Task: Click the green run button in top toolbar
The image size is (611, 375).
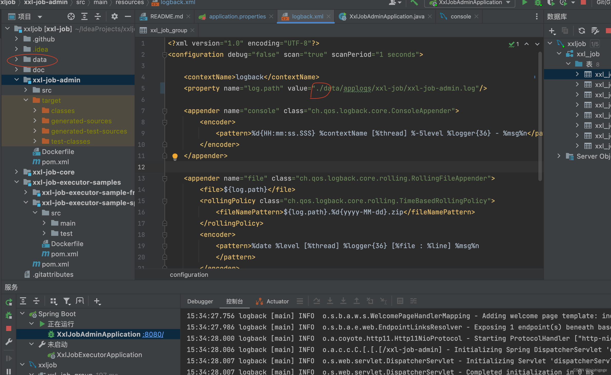Action: [524, 3]
